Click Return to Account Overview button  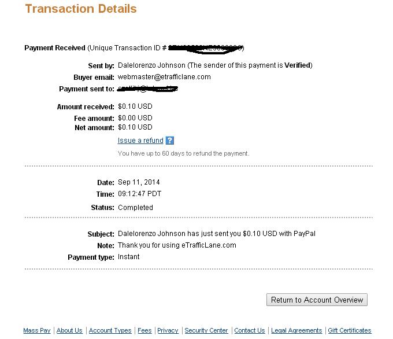tap(317, 300)
